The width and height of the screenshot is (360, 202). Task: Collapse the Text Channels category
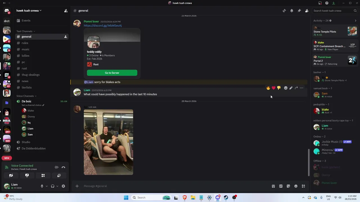tap(26, 31)
